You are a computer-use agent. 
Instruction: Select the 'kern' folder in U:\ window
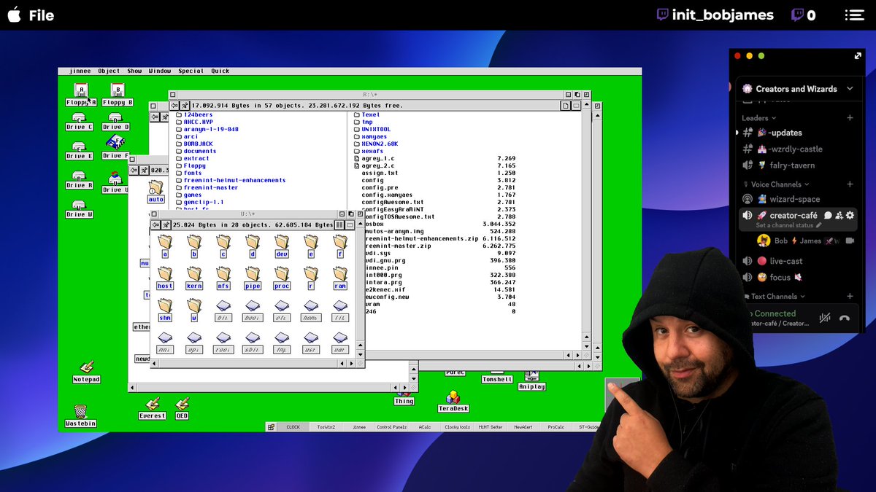click(x=194, y=278)
